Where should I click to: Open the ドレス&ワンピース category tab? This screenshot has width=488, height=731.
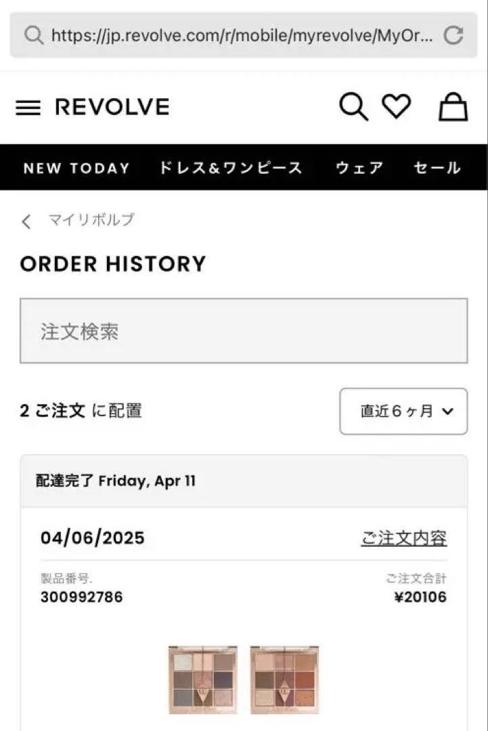click(x=231, y=167)
